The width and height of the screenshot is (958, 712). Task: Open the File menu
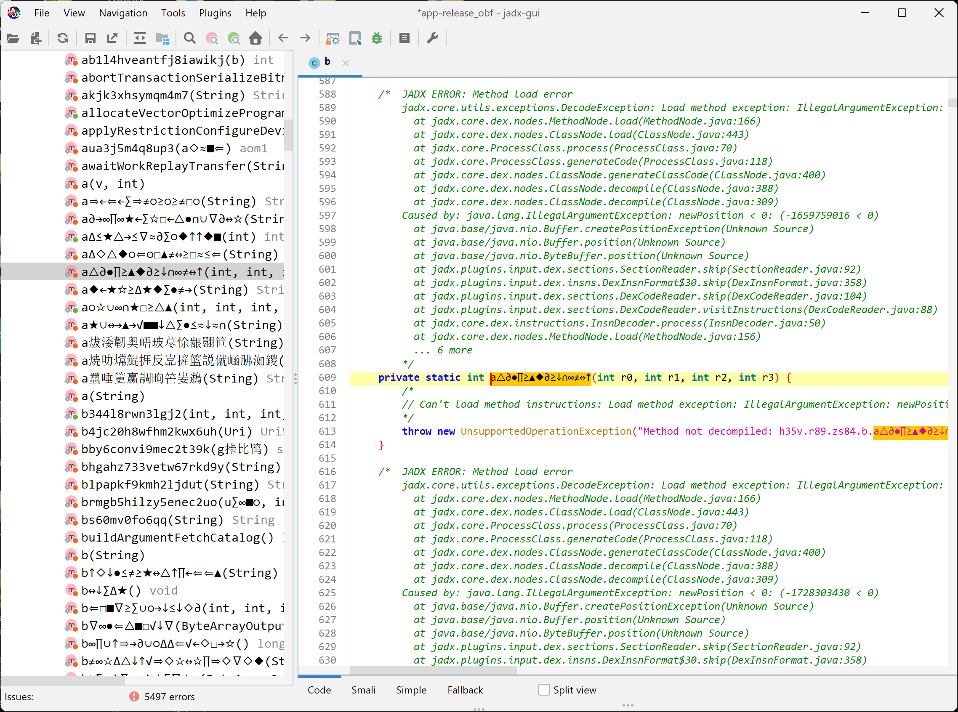pyautogui.click(x=42, y=13)
